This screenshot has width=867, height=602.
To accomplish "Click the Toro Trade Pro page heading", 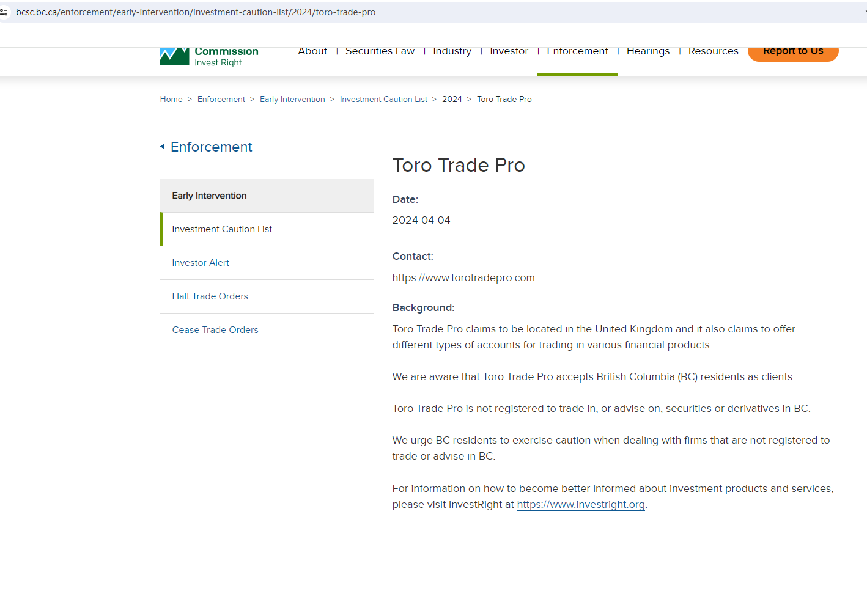I will (459, 165).
